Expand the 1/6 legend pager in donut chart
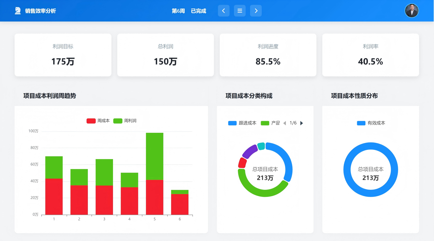 coord(293,123)
